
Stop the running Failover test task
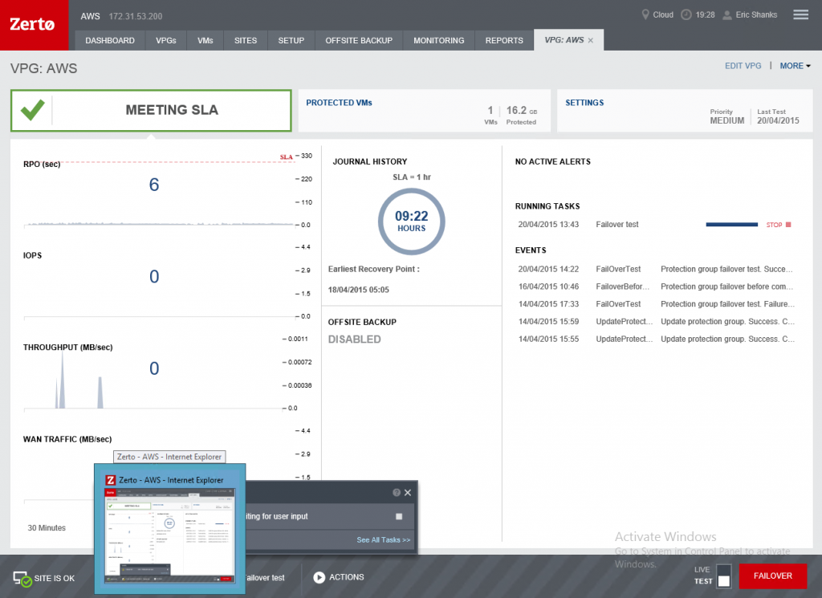coord(779,225)
